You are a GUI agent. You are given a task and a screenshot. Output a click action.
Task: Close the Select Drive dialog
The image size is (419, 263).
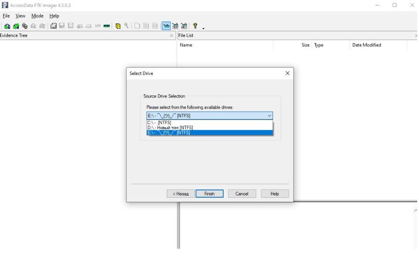pos(288,73)
